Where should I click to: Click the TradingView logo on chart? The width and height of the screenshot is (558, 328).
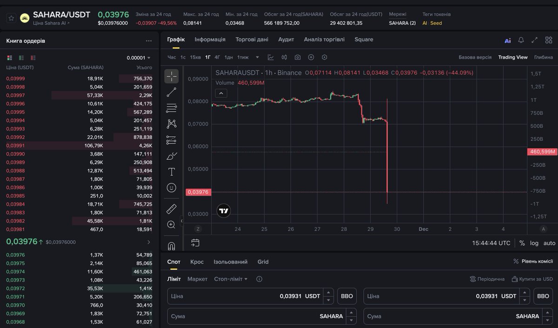coord(224,211)
